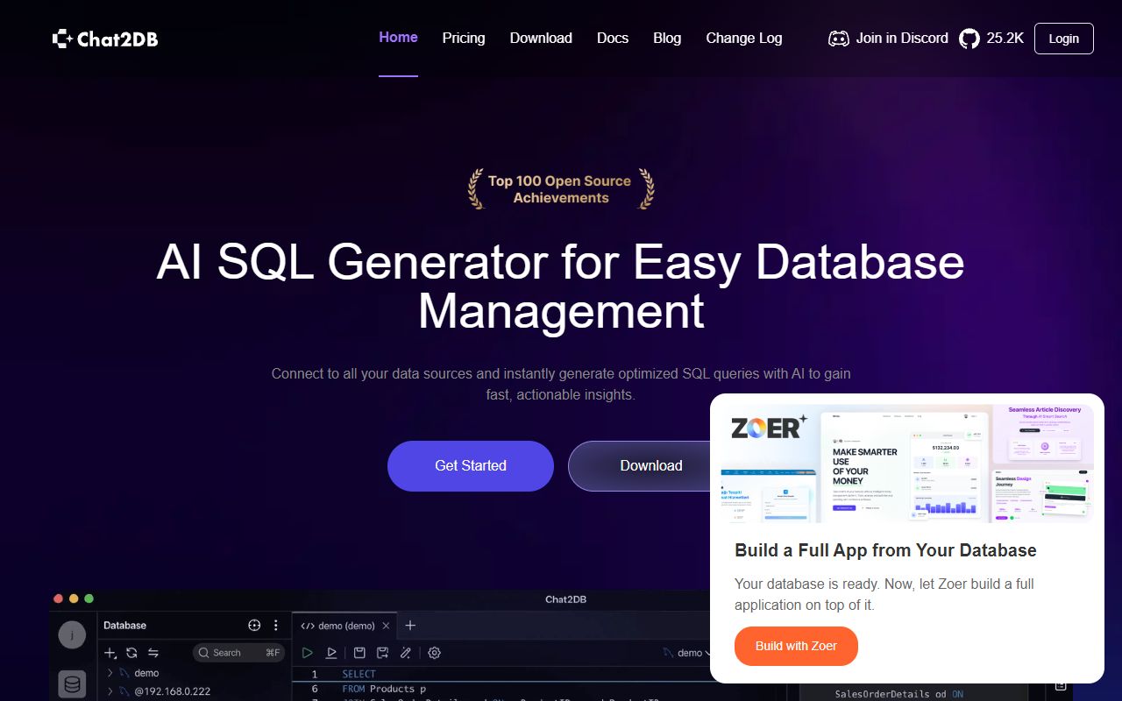
Task: Open the GitHub repository icon
Action: (969, 39)
